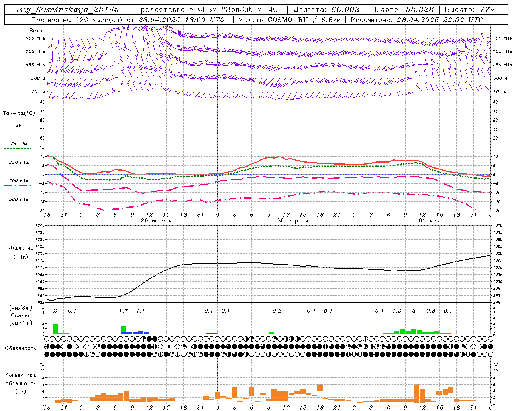Screen dimensions: 514x411
Task: Click the tallest green precipitation bar near 19h
Action: pos(55,329)
